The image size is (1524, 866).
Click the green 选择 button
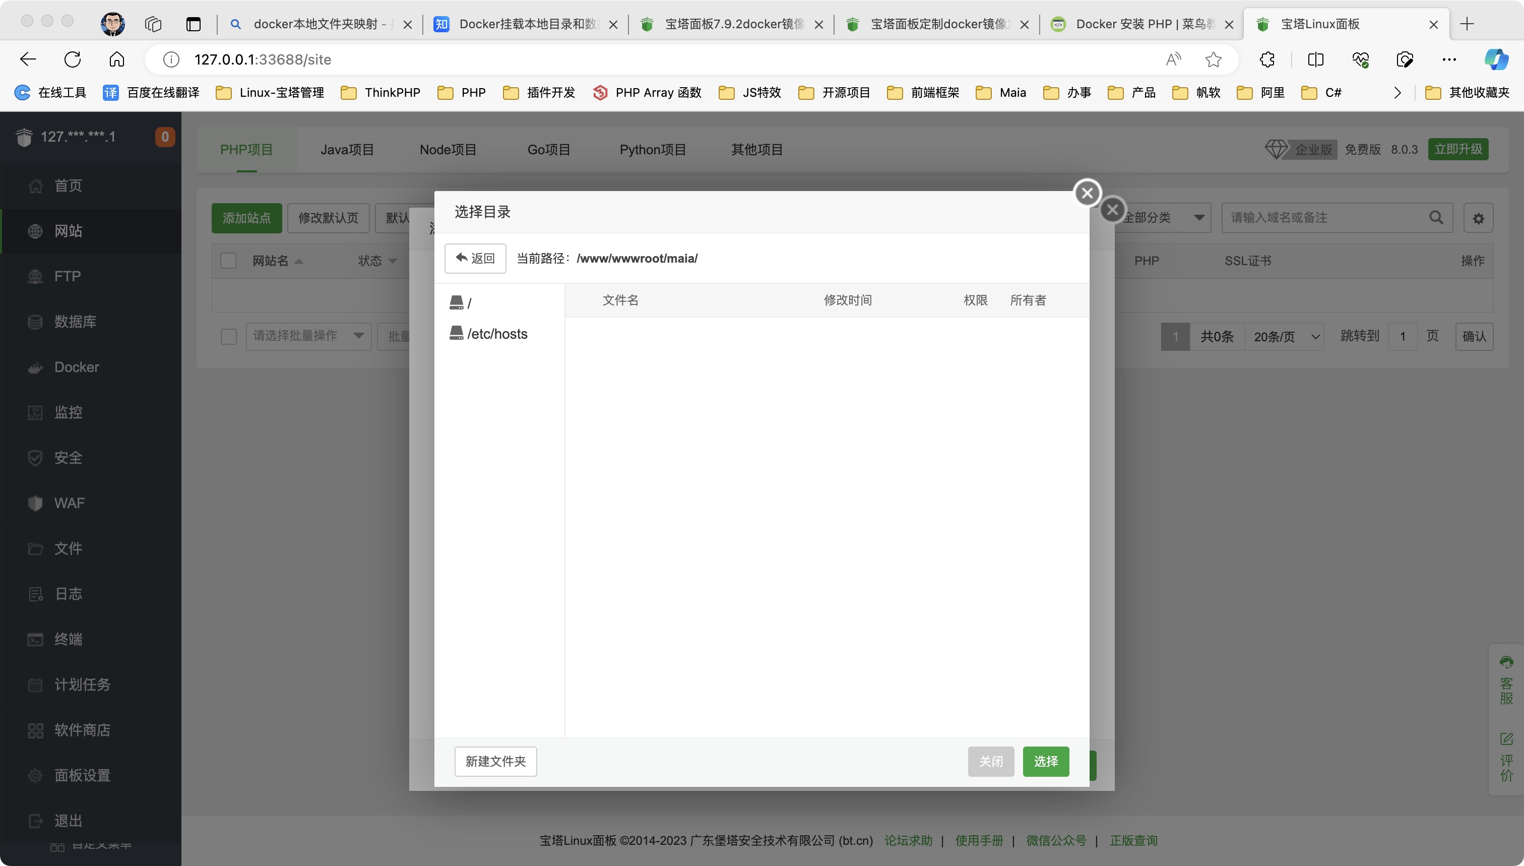[x=1045, y=761]
